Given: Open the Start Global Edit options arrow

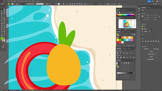Looking at the screenshot, I should tap(160, 59).
